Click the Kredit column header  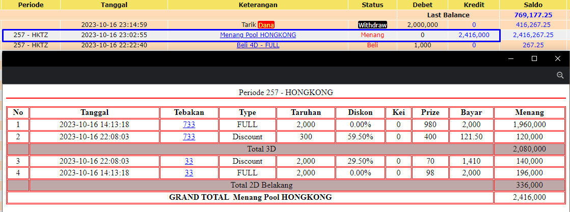coord(474,5)
